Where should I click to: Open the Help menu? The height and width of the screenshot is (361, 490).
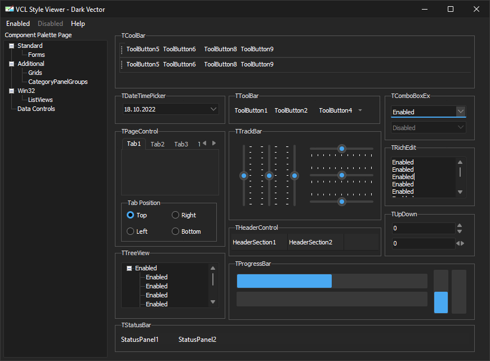(78, 24)
